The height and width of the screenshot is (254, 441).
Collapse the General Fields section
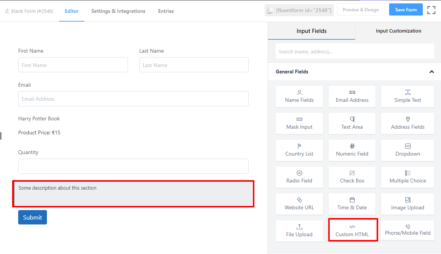point(432,72)
